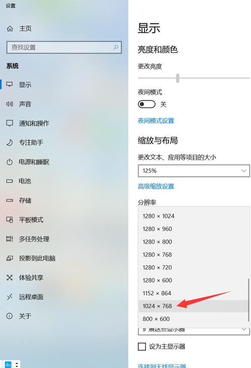Select the Tablet mode icon
Viewport: 251px width, 368px height.
click(9, 220)
